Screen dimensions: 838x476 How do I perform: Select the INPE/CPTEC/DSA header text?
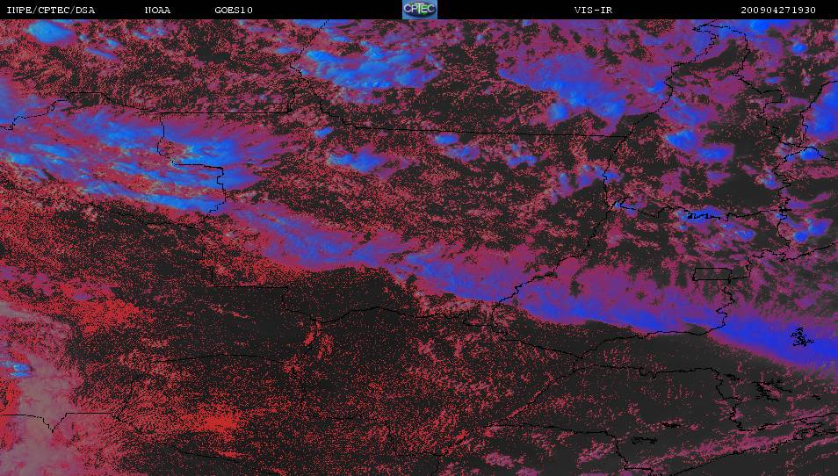(51, 11)
